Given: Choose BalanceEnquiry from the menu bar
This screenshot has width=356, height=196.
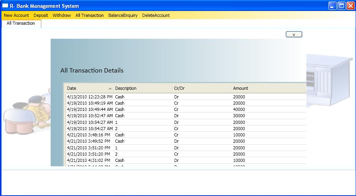Looking at the screenshot, I should [123, 15].
